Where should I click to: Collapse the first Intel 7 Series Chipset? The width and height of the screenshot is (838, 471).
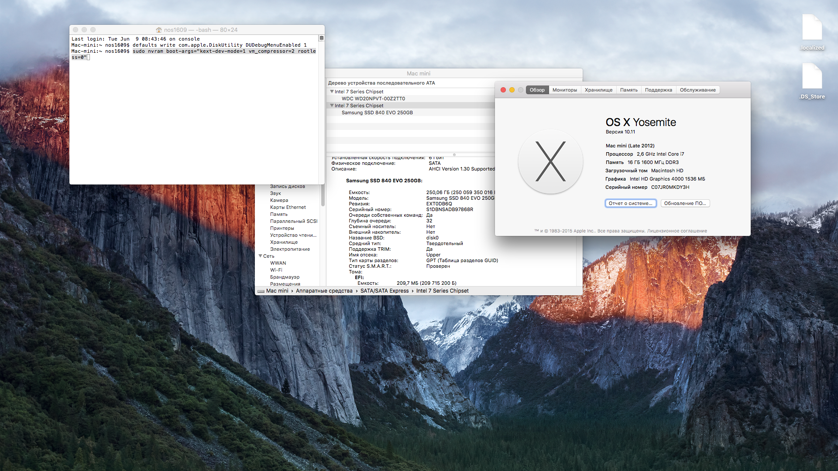332,92
